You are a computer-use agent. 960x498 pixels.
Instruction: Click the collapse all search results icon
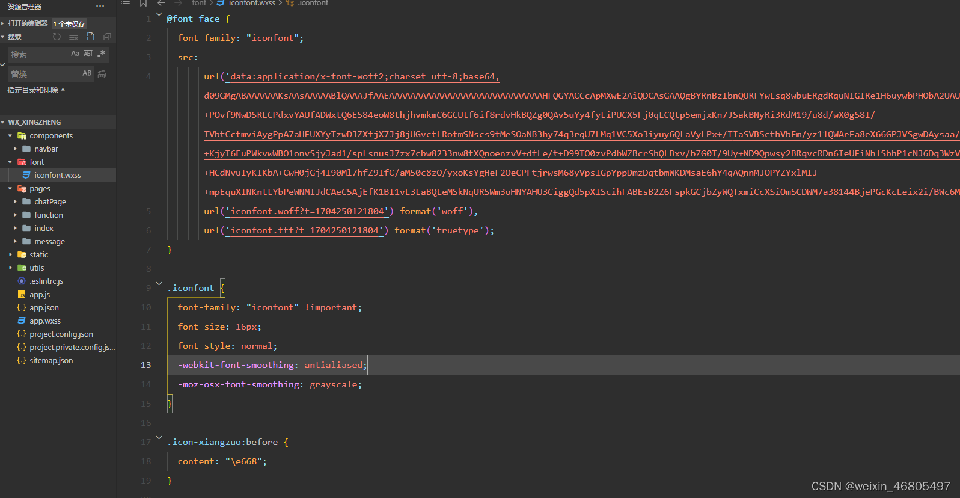pos(107,37)
